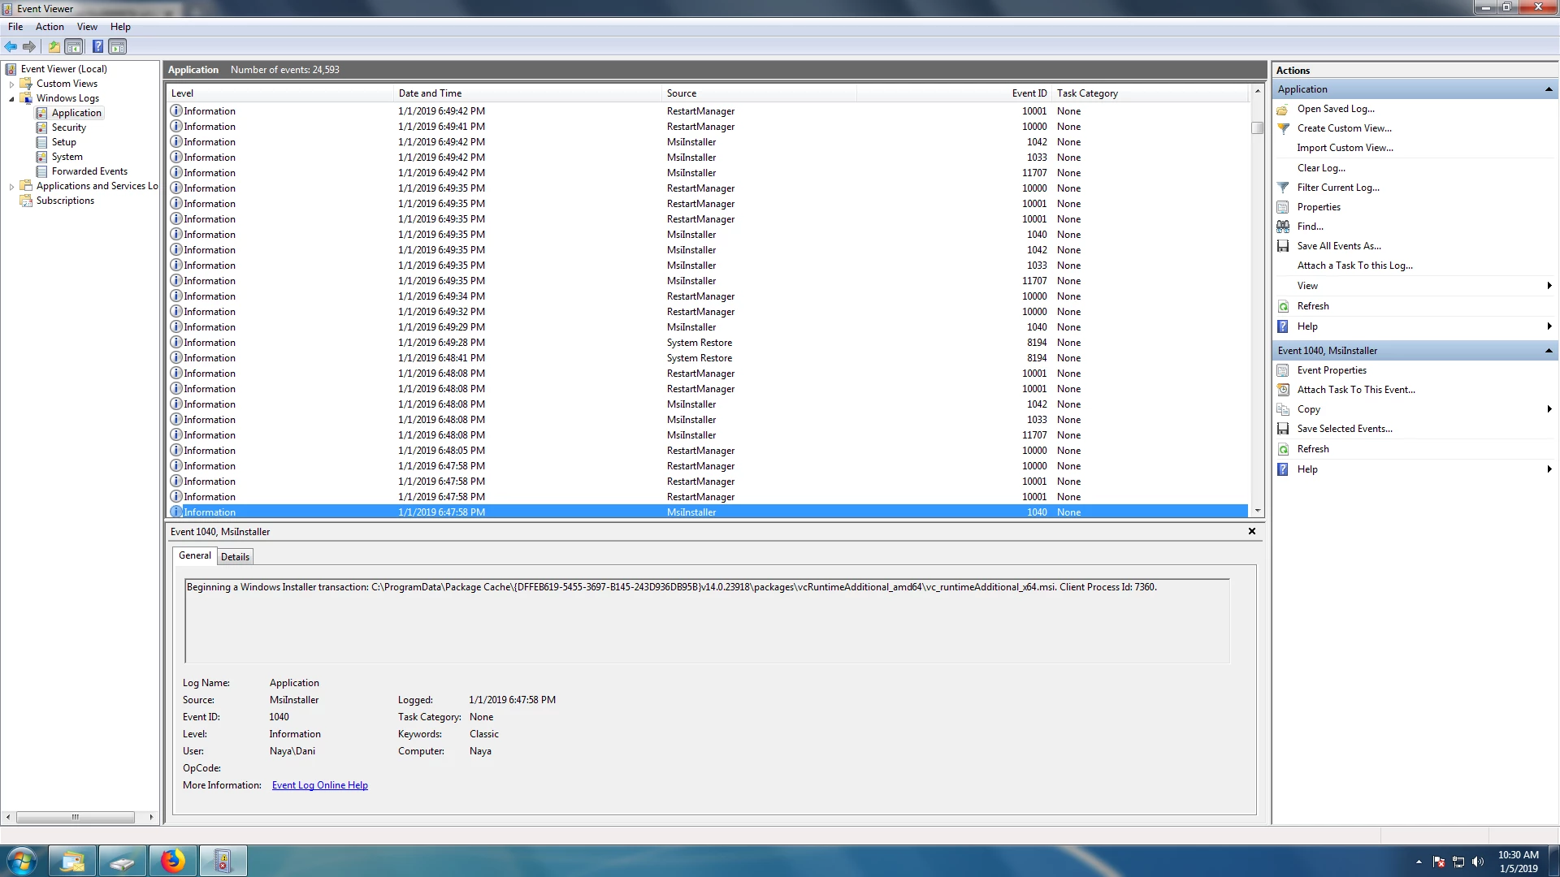Toggle Show/Hide Console Tree toolbar button
The width and height of the screenshot is (1560, 877).
coord(74,46)
